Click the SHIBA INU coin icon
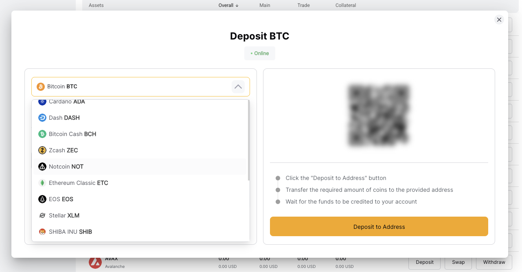This screenshot has width=522, height=272. tap(42, 232)
